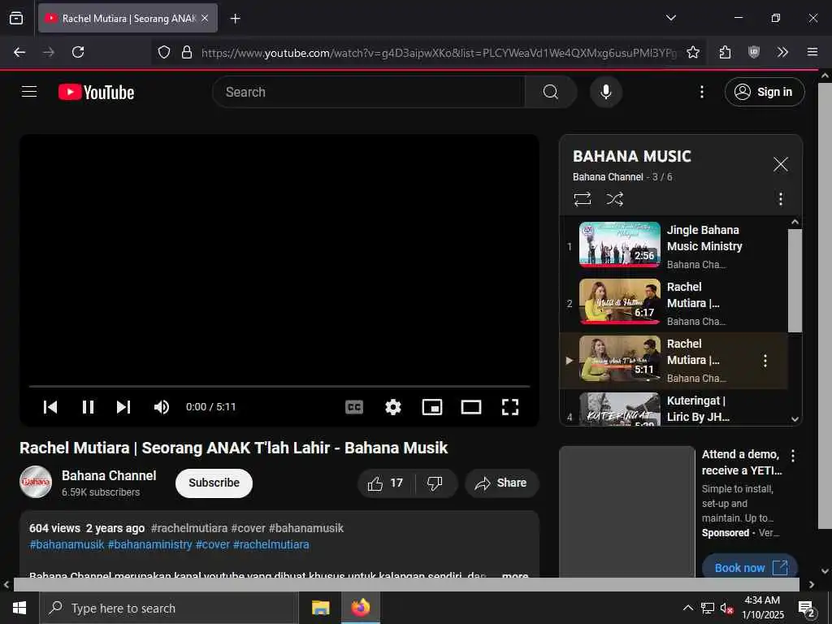Image resolution: width=832 pixels, height=624 pixels.
Task: Toggle closed captions
Action: pos(354,407)
